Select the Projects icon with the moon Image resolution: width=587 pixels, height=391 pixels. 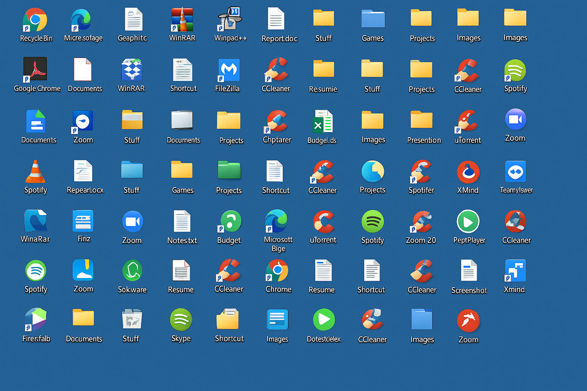[x=373, y=171]
